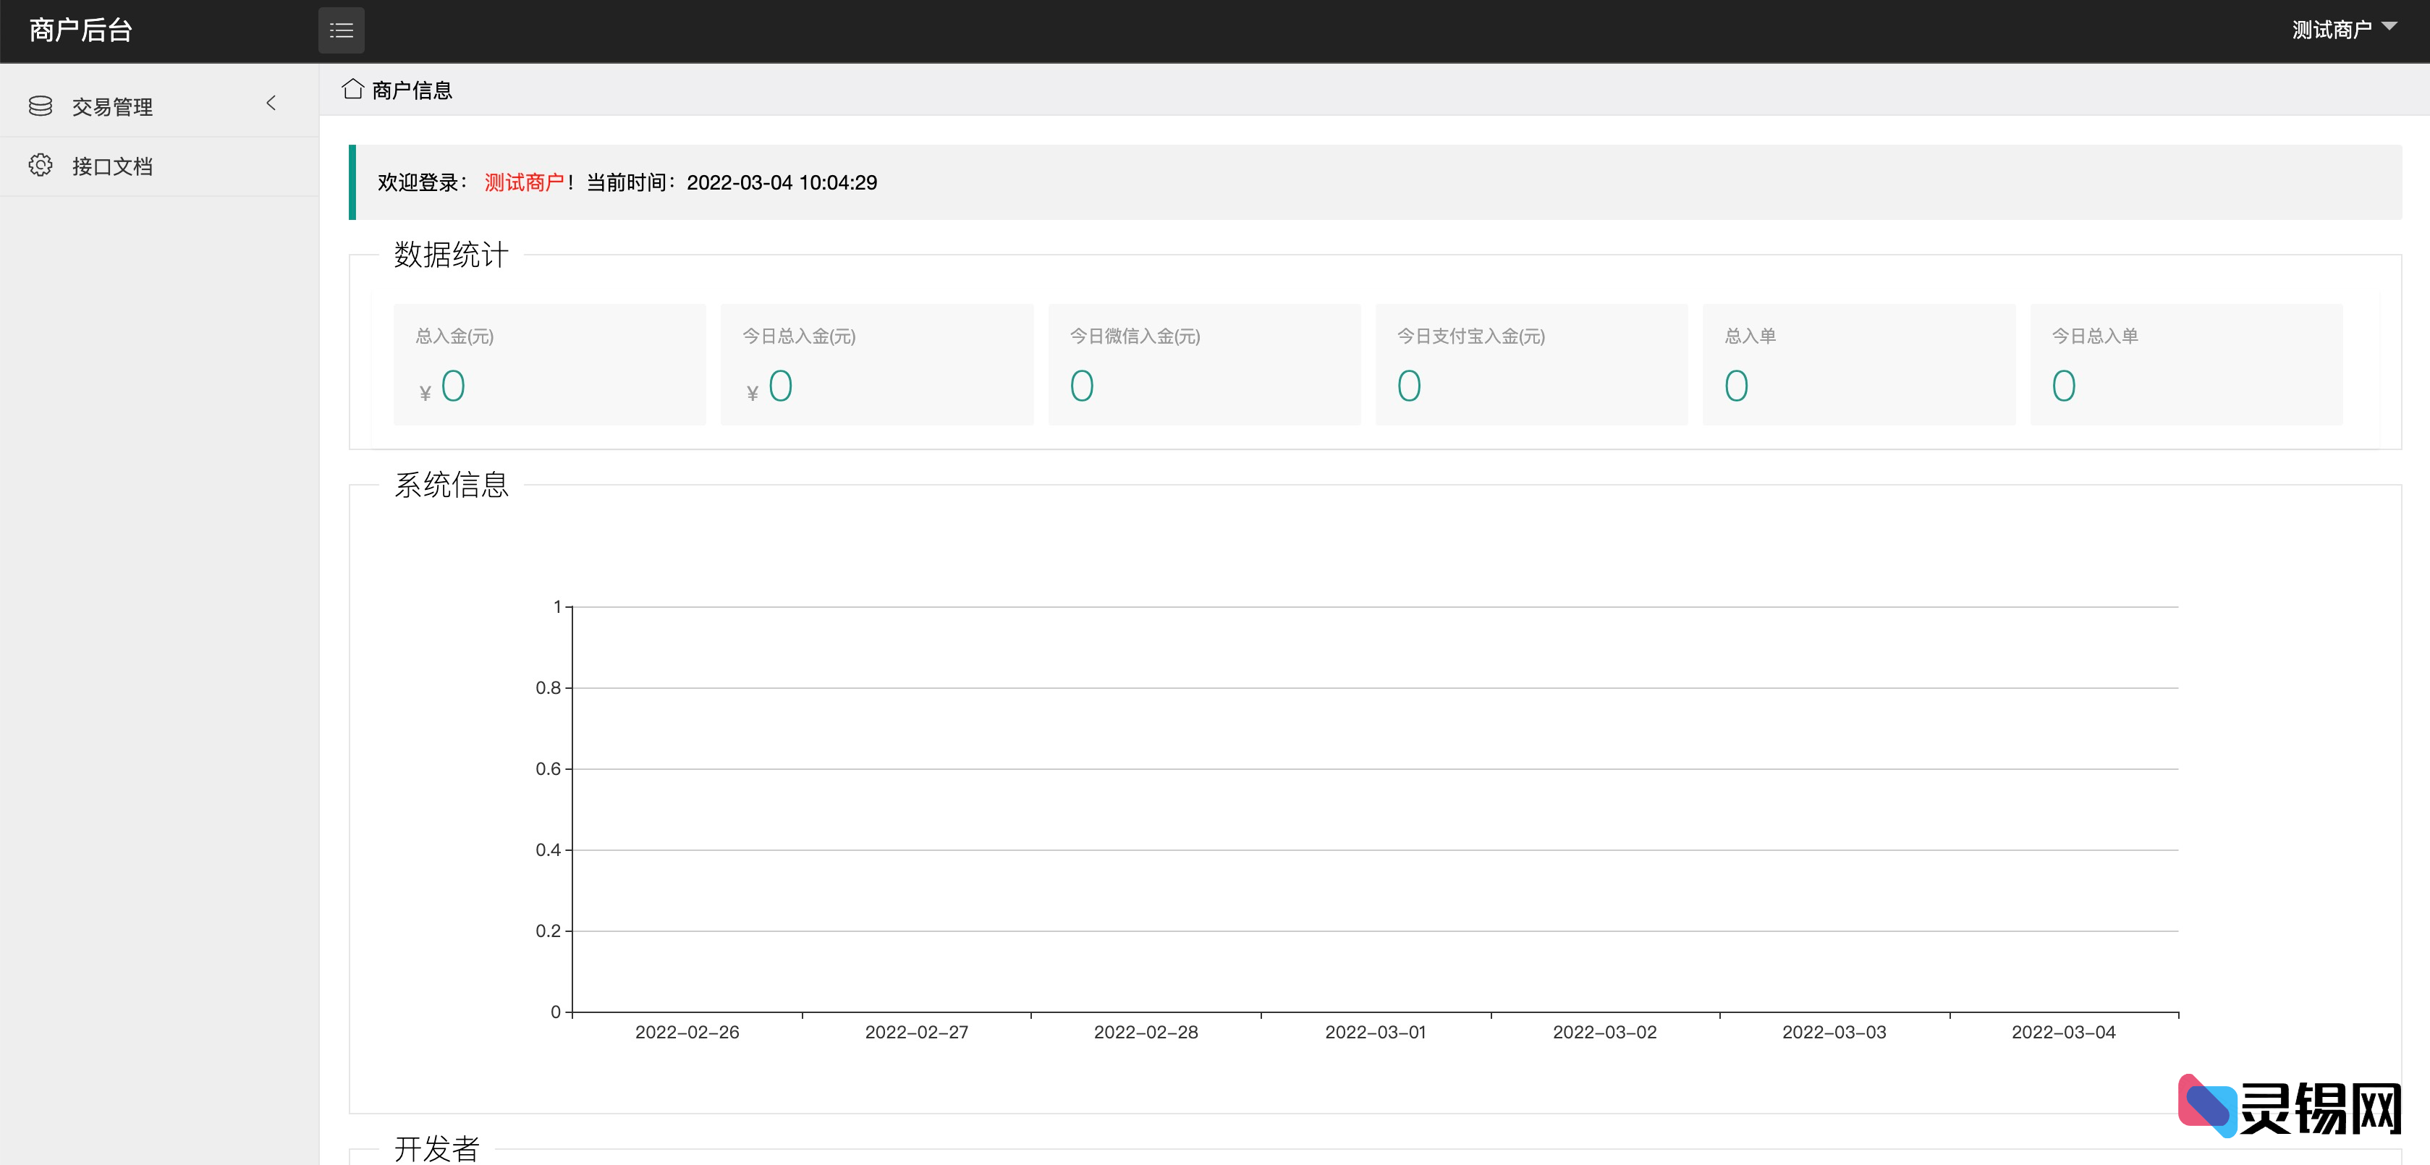Click the 今日微信入金(元) card
This screenshot has width=2430, height=1165.
pos(1203,364)
